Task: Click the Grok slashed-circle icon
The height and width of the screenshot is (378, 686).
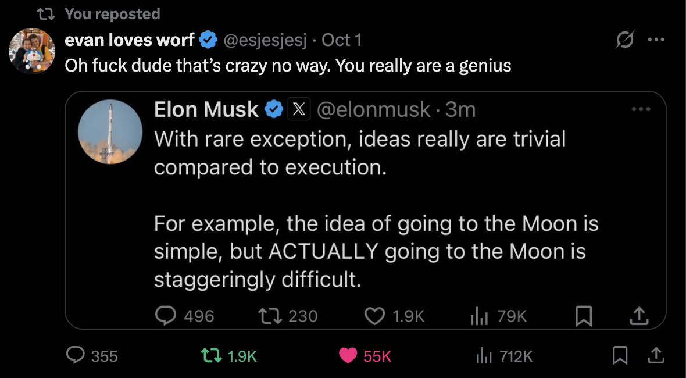Action: pos(626,40)
